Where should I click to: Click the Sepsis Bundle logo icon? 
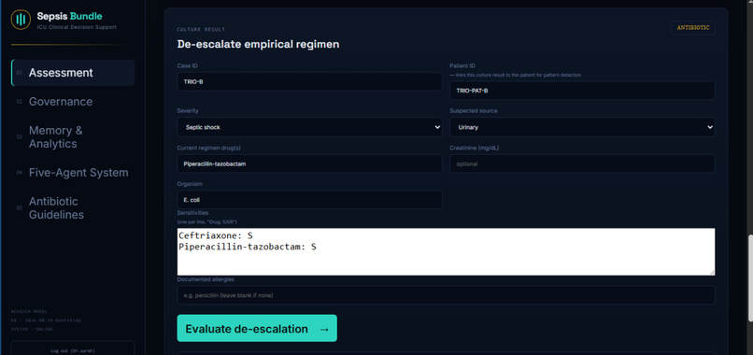pos(21,20)
